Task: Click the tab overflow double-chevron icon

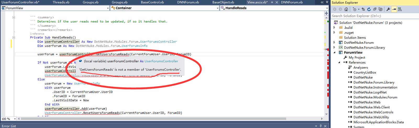Action: tap(322, 2)
